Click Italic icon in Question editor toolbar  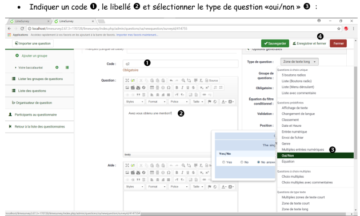[x=182, y=87]
